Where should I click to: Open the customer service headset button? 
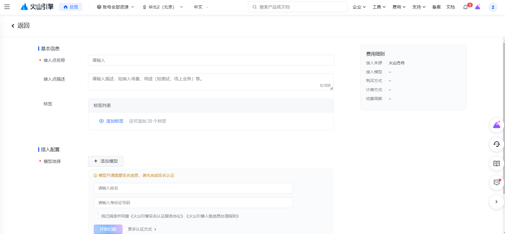coord(497,144)
